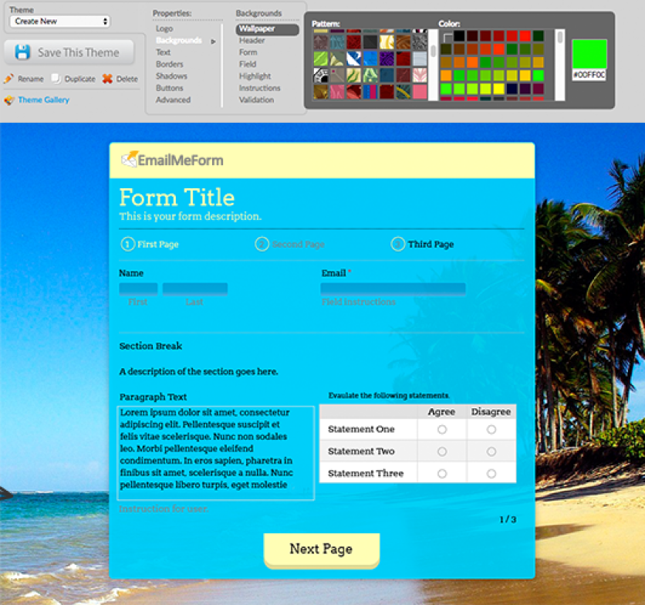The width and height of the screenshot is (645, 605).
Task: Go to the First Page step
Action: pyautogui.click(x=150, y=245)
